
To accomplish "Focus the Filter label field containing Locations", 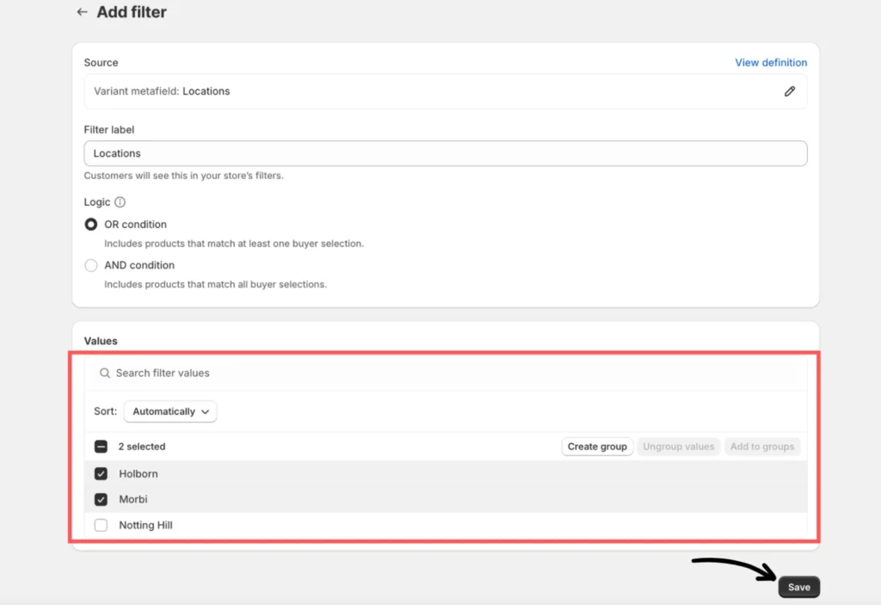I will click(x=445, y=153).
